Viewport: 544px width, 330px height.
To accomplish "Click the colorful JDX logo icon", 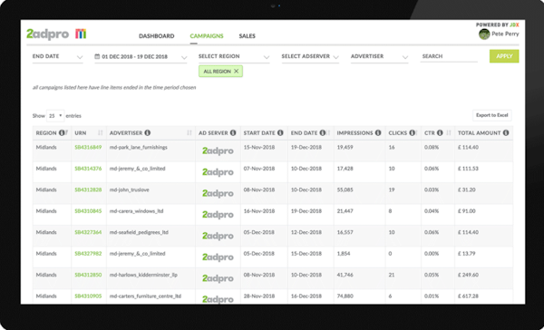I will (x=81, y=34).
